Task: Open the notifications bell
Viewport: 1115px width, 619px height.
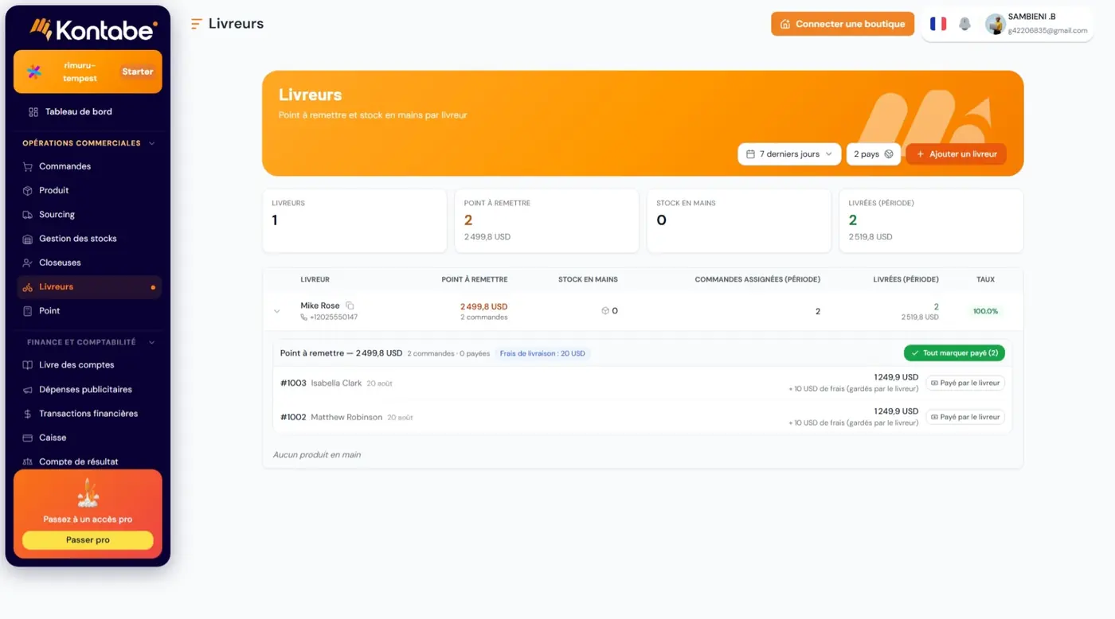Action: [964, 24]
